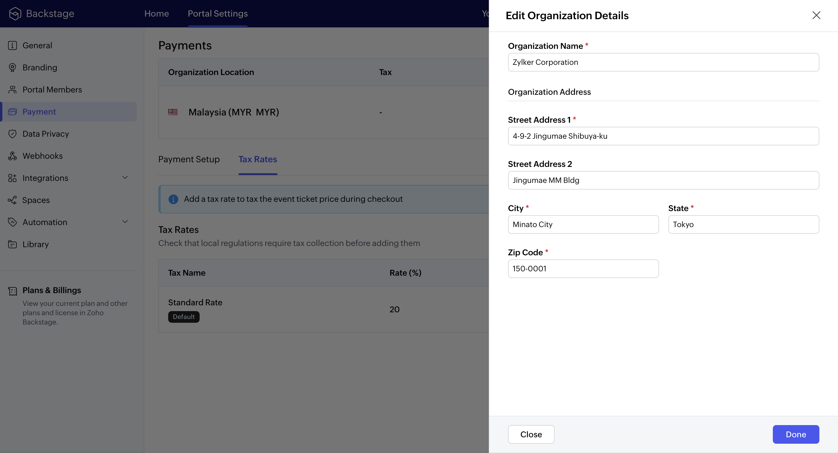Image resolution: width=838 pixels, height=453 pixels.
Task: Click the Rate (%) column header
Action: click(x=405, y=272)
